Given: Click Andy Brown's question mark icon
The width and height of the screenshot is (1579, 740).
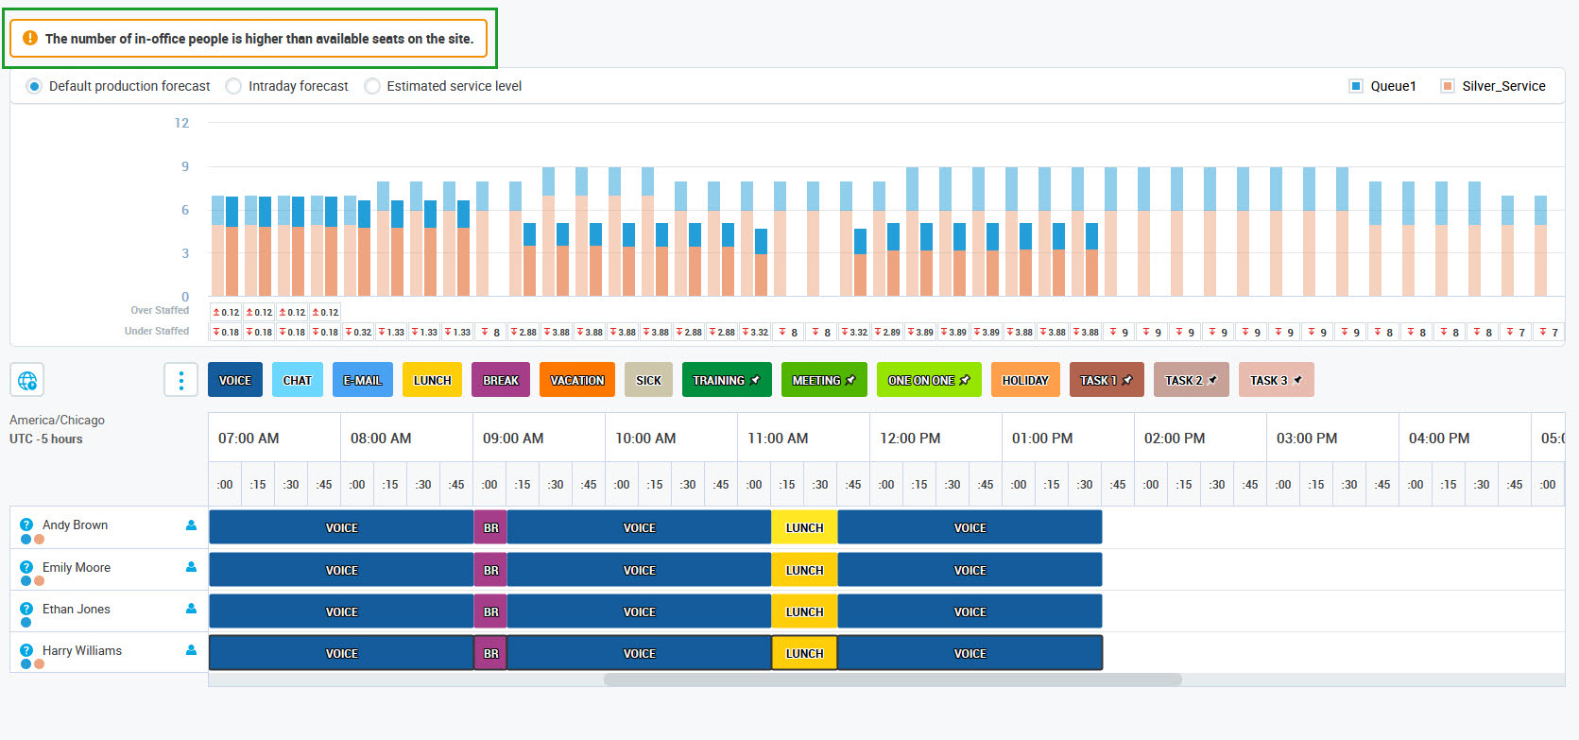Looking at the screenshot, I should click(26, 525).
